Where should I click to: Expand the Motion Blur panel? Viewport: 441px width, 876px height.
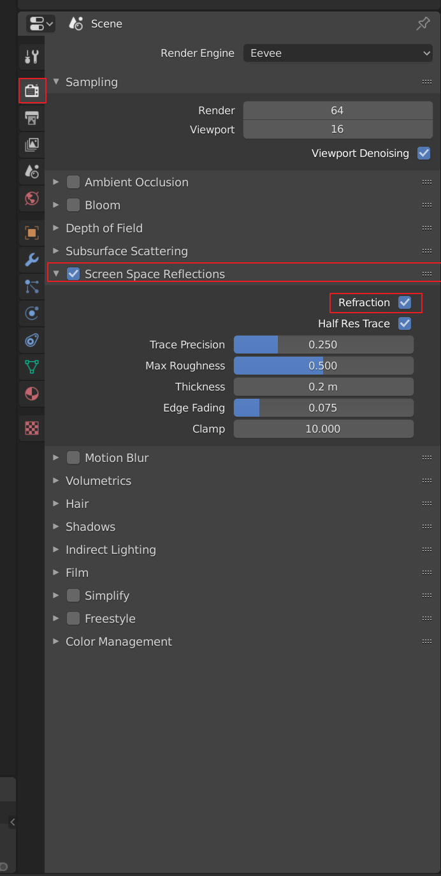click(56, 458)
